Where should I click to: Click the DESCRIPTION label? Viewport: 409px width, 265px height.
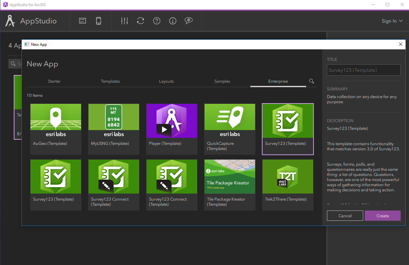340,121
